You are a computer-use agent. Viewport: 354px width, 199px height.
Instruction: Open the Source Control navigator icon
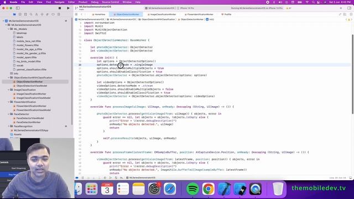pyautogui.click(x=20, y=14)
